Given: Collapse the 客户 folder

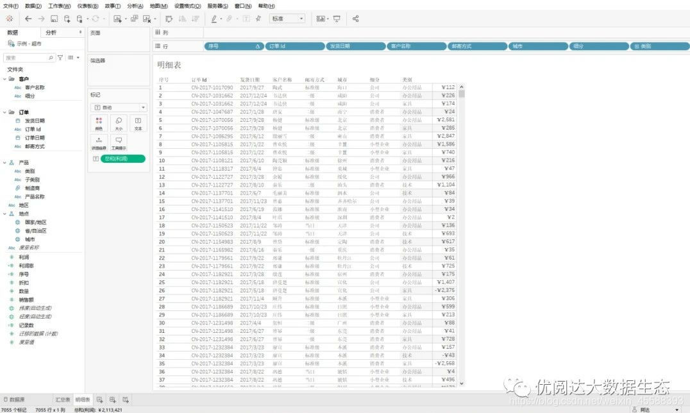Looking at the screenshot, I should click(x=5, y=79).
